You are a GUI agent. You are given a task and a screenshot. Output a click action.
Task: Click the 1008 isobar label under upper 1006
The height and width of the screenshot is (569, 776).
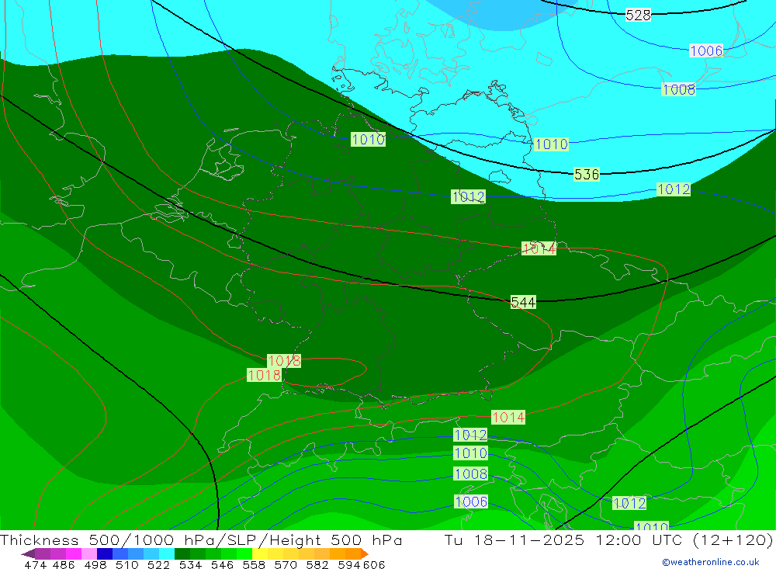tap(678, 89)
